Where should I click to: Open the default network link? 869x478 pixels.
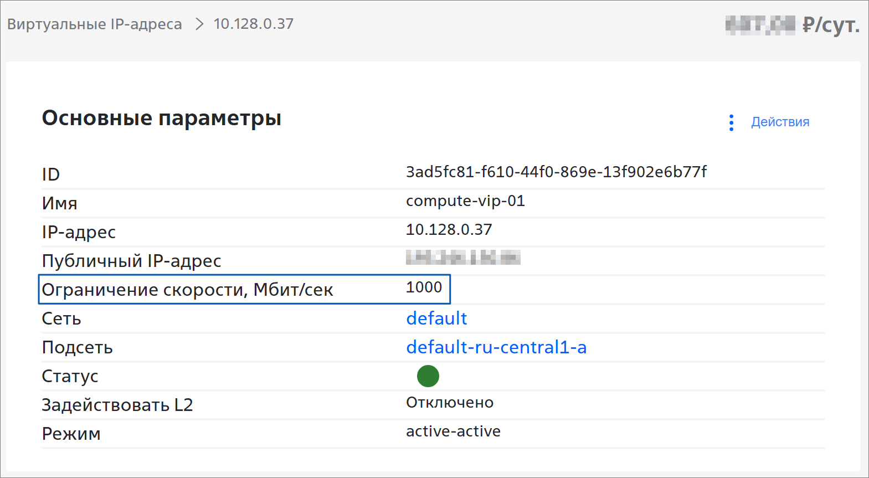[436, 318]
